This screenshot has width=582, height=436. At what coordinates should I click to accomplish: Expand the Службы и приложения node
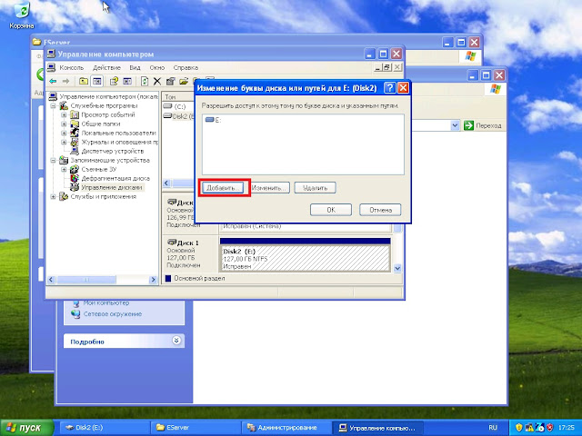[54, 196]
